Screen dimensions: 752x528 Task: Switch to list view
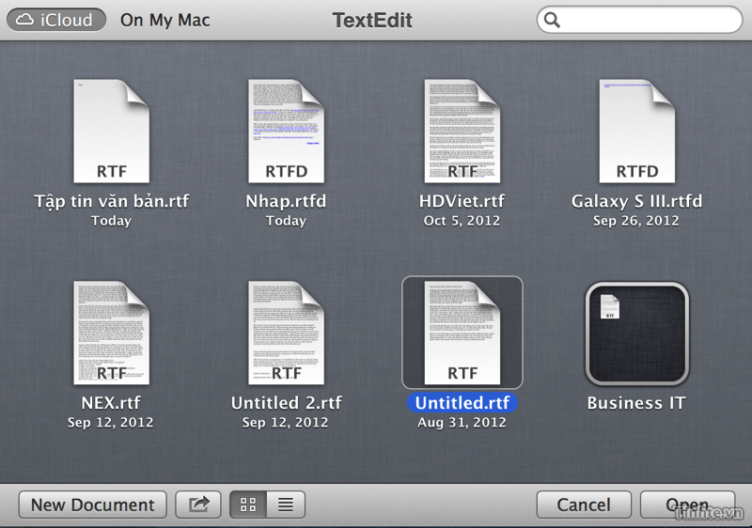click(x=286, y=505)
